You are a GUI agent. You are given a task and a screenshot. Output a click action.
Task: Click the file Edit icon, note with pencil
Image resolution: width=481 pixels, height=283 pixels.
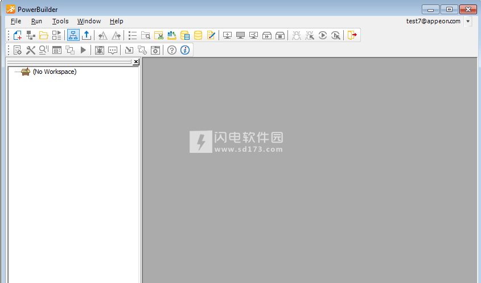[x=211, y=35]
